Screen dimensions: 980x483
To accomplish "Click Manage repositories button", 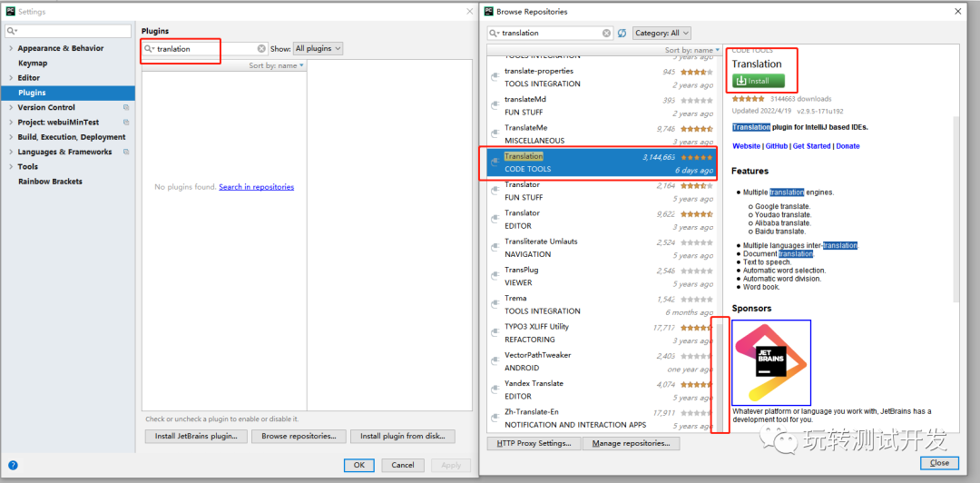I will (631, 444).
